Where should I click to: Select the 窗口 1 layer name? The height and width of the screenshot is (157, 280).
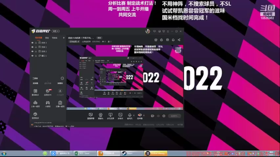point(44,56)
